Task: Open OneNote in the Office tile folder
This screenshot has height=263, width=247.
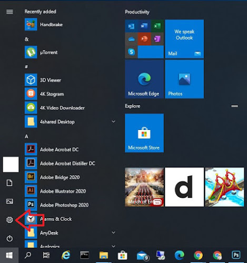Action: (x=157, y=39)
